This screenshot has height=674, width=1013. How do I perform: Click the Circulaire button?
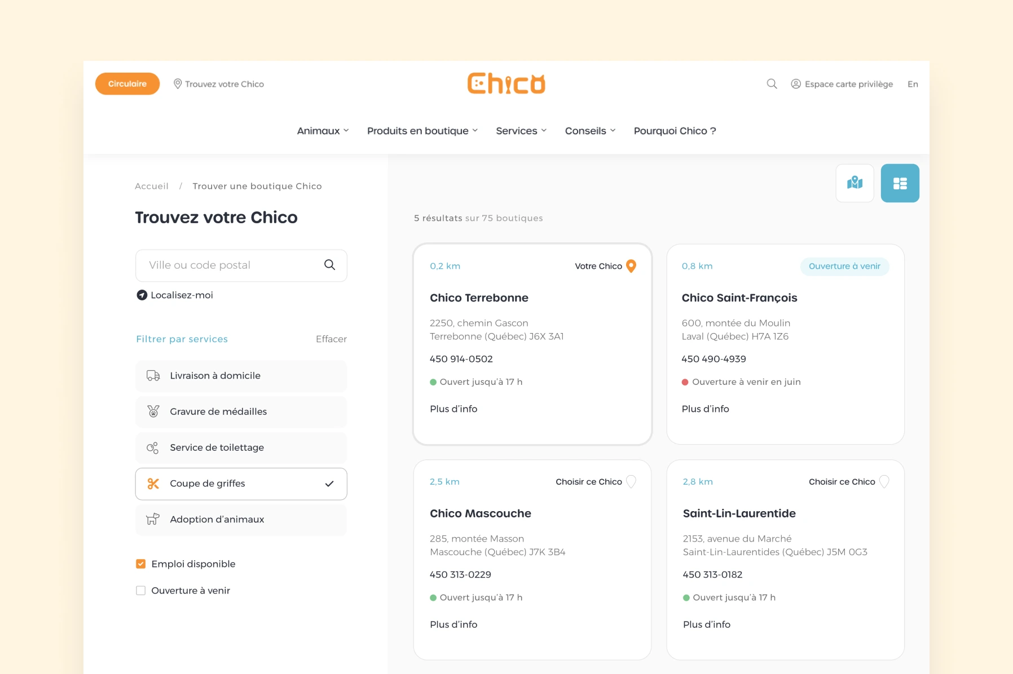coord(127,84)
